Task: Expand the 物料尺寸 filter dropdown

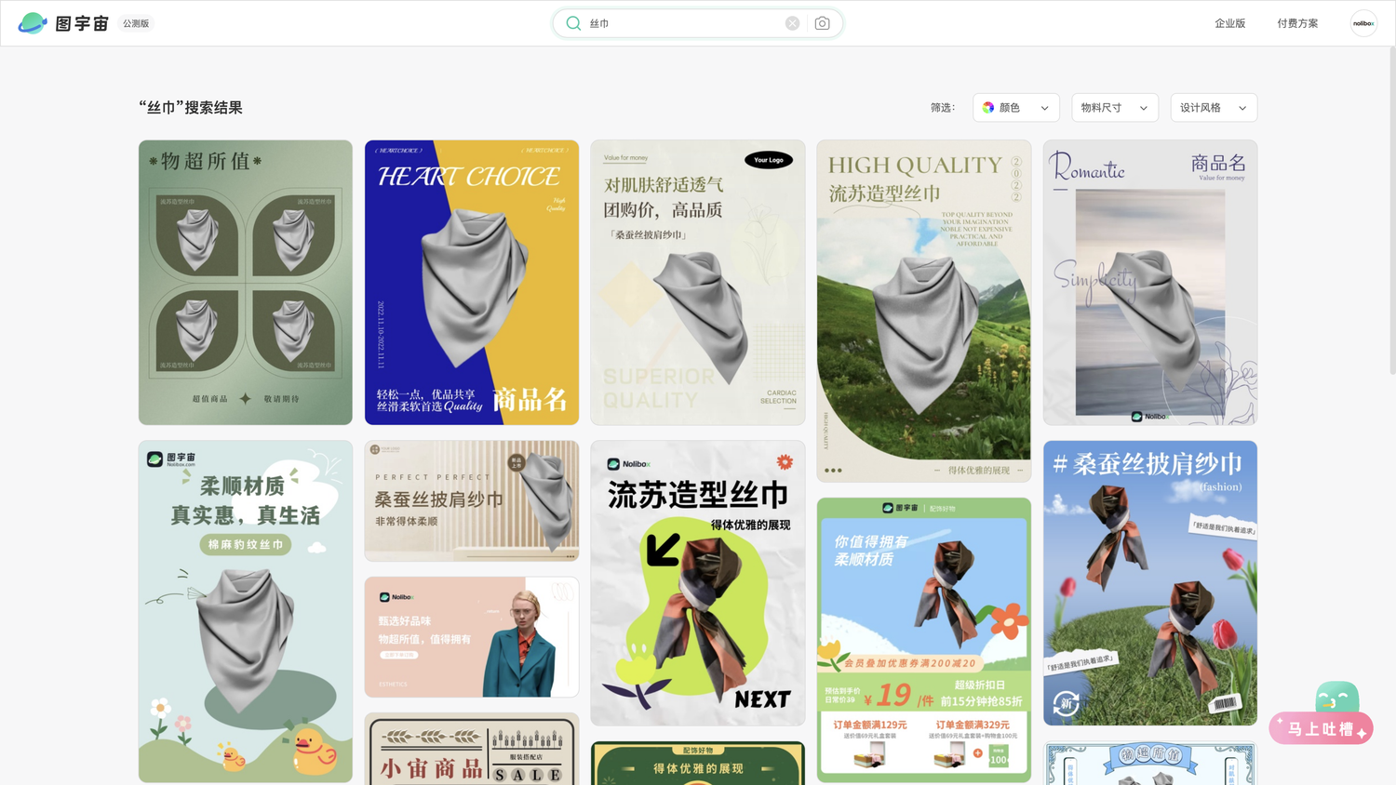Action: point(1115,108)
